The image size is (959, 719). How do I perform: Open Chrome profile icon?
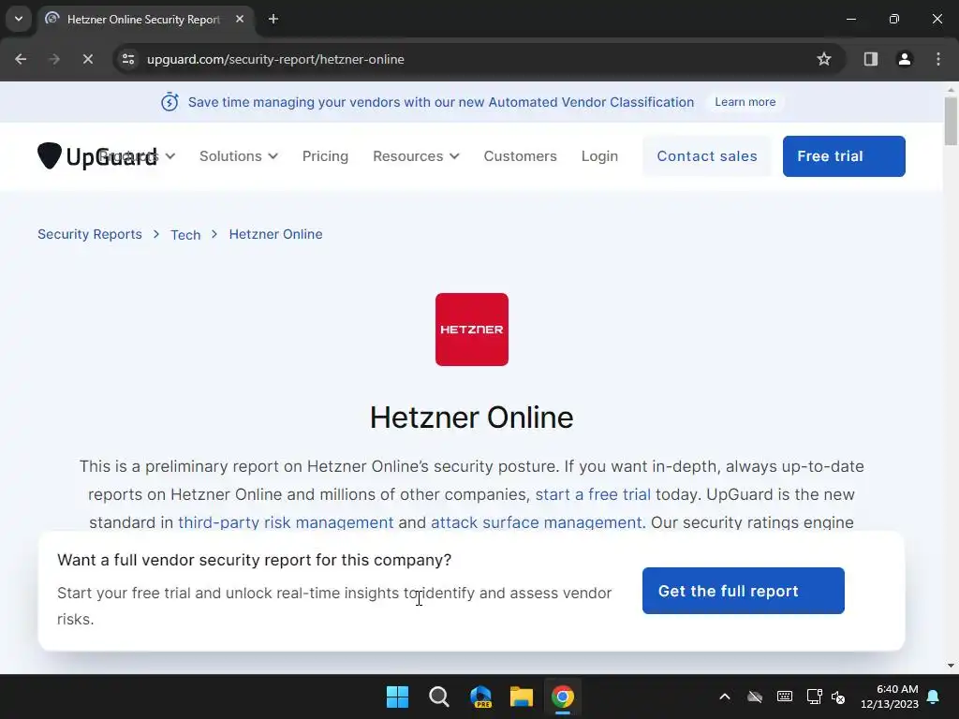tap(905, 59)
